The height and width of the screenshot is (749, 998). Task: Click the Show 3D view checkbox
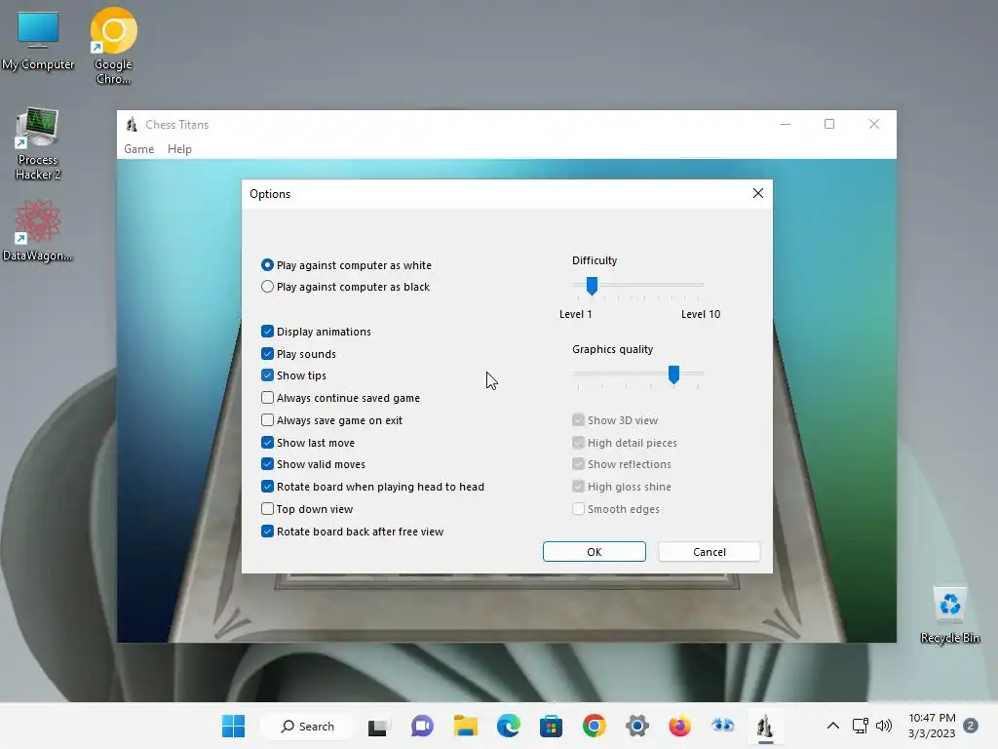point(578,419)
